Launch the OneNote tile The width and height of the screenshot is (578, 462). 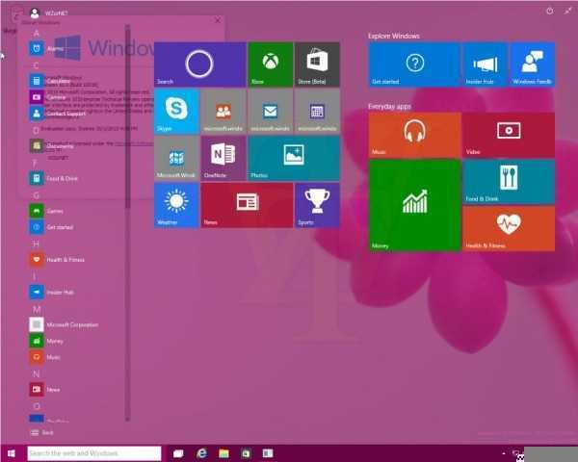tap(223, 158)
